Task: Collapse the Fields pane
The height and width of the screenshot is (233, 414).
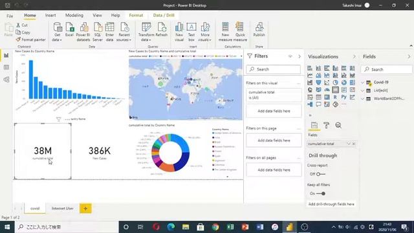Action: point(409,56)
